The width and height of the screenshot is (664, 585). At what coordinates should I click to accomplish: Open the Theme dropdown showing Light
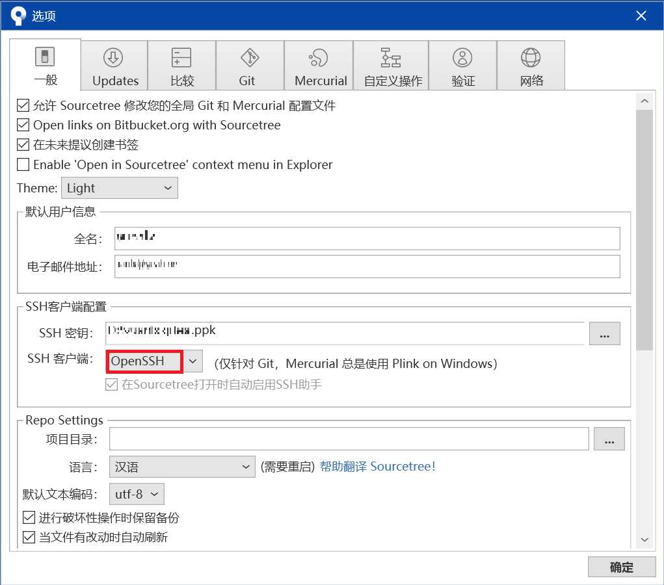click(120, 188)
